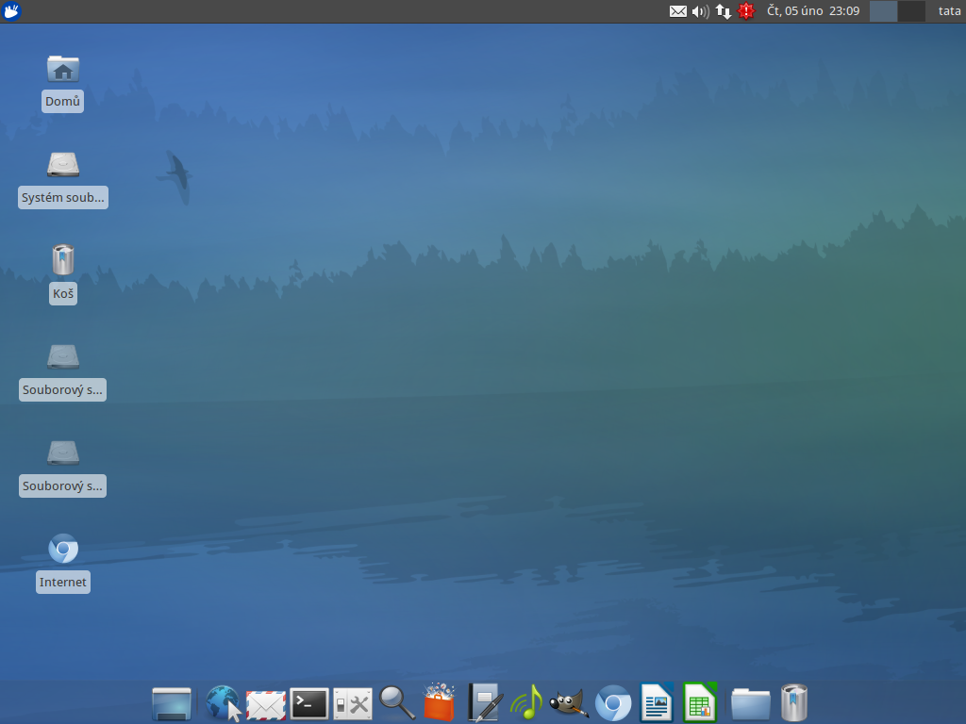The height and width of the screenshot is (724, 966).
Task: Open LibreOffice Calc from the dock
Action: (x=701, y=701)
